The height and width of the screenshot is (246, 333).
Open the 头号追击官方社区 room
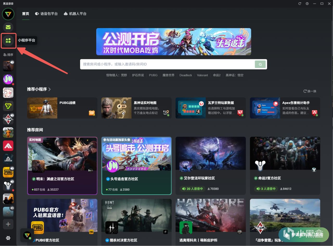coord(136,166)
